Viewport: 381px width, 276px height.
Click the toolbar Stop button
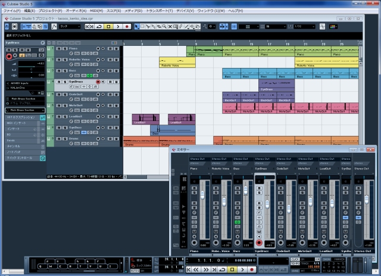(x=108, y=27)
